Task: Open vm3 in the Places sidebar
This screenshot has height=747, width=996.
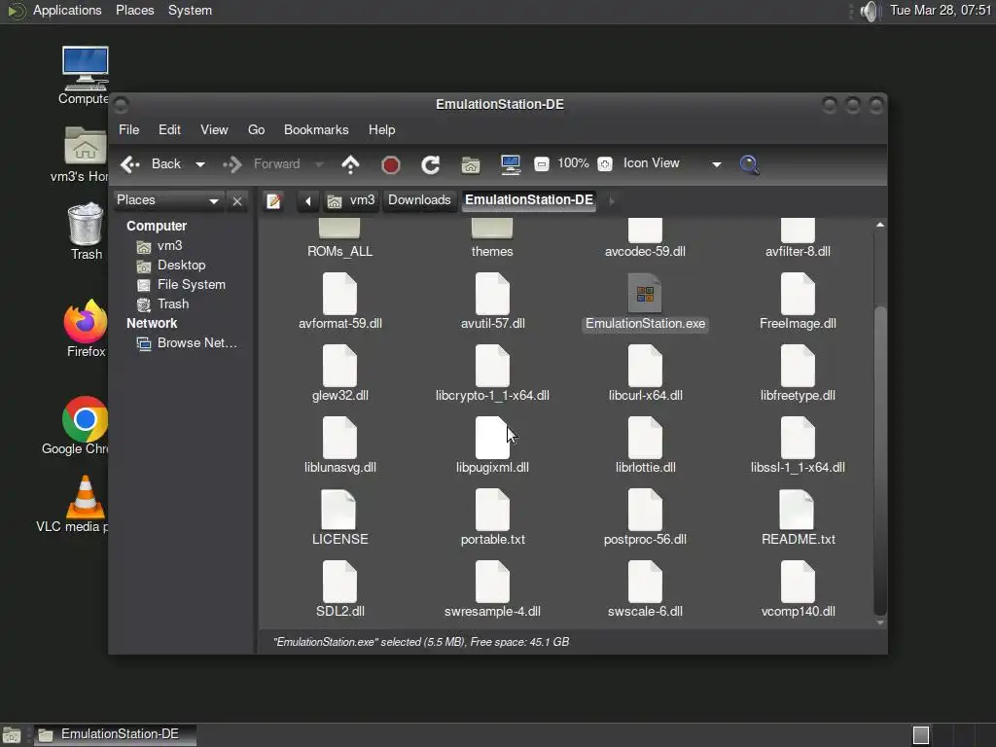Action: point(169,246)
